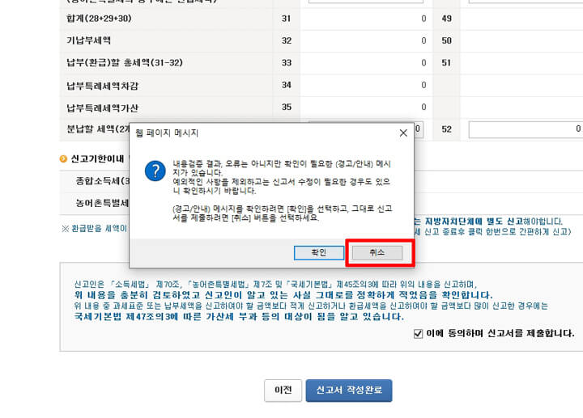Click the 지방자치단체에 별도 신고 notice text

point(474,222)
